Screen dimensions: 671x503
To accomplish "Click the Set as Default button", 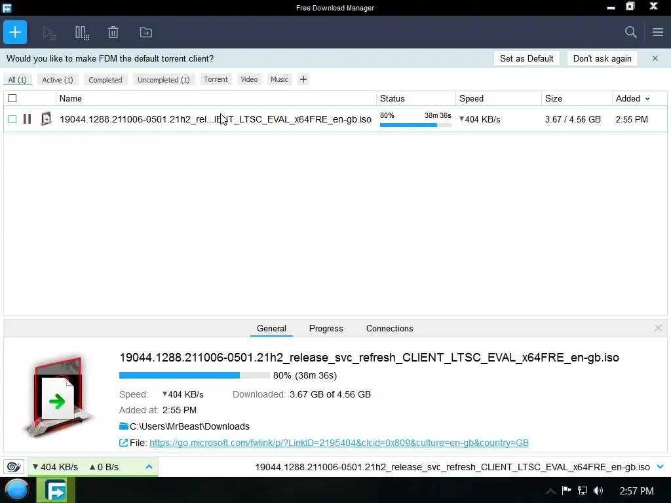I will [x=526, y=58].
